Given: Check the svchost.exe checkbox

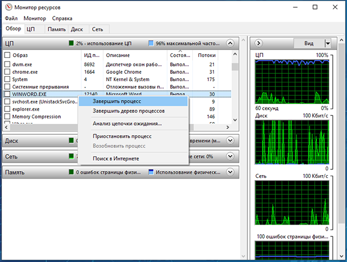Looking at the screenshot, I should pyautogui.click(x=7, y=102).
